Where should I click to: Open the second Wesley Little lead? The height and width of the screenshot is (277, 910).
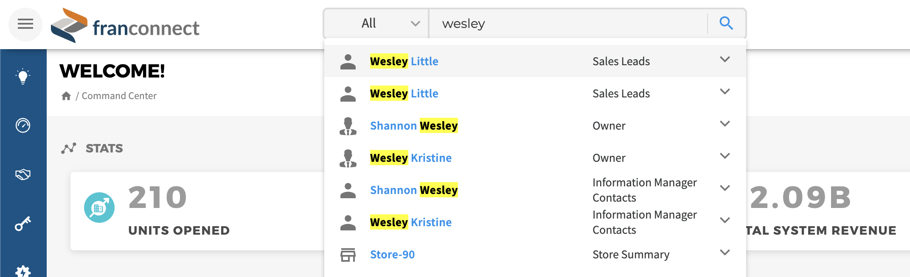coord(404,94)
